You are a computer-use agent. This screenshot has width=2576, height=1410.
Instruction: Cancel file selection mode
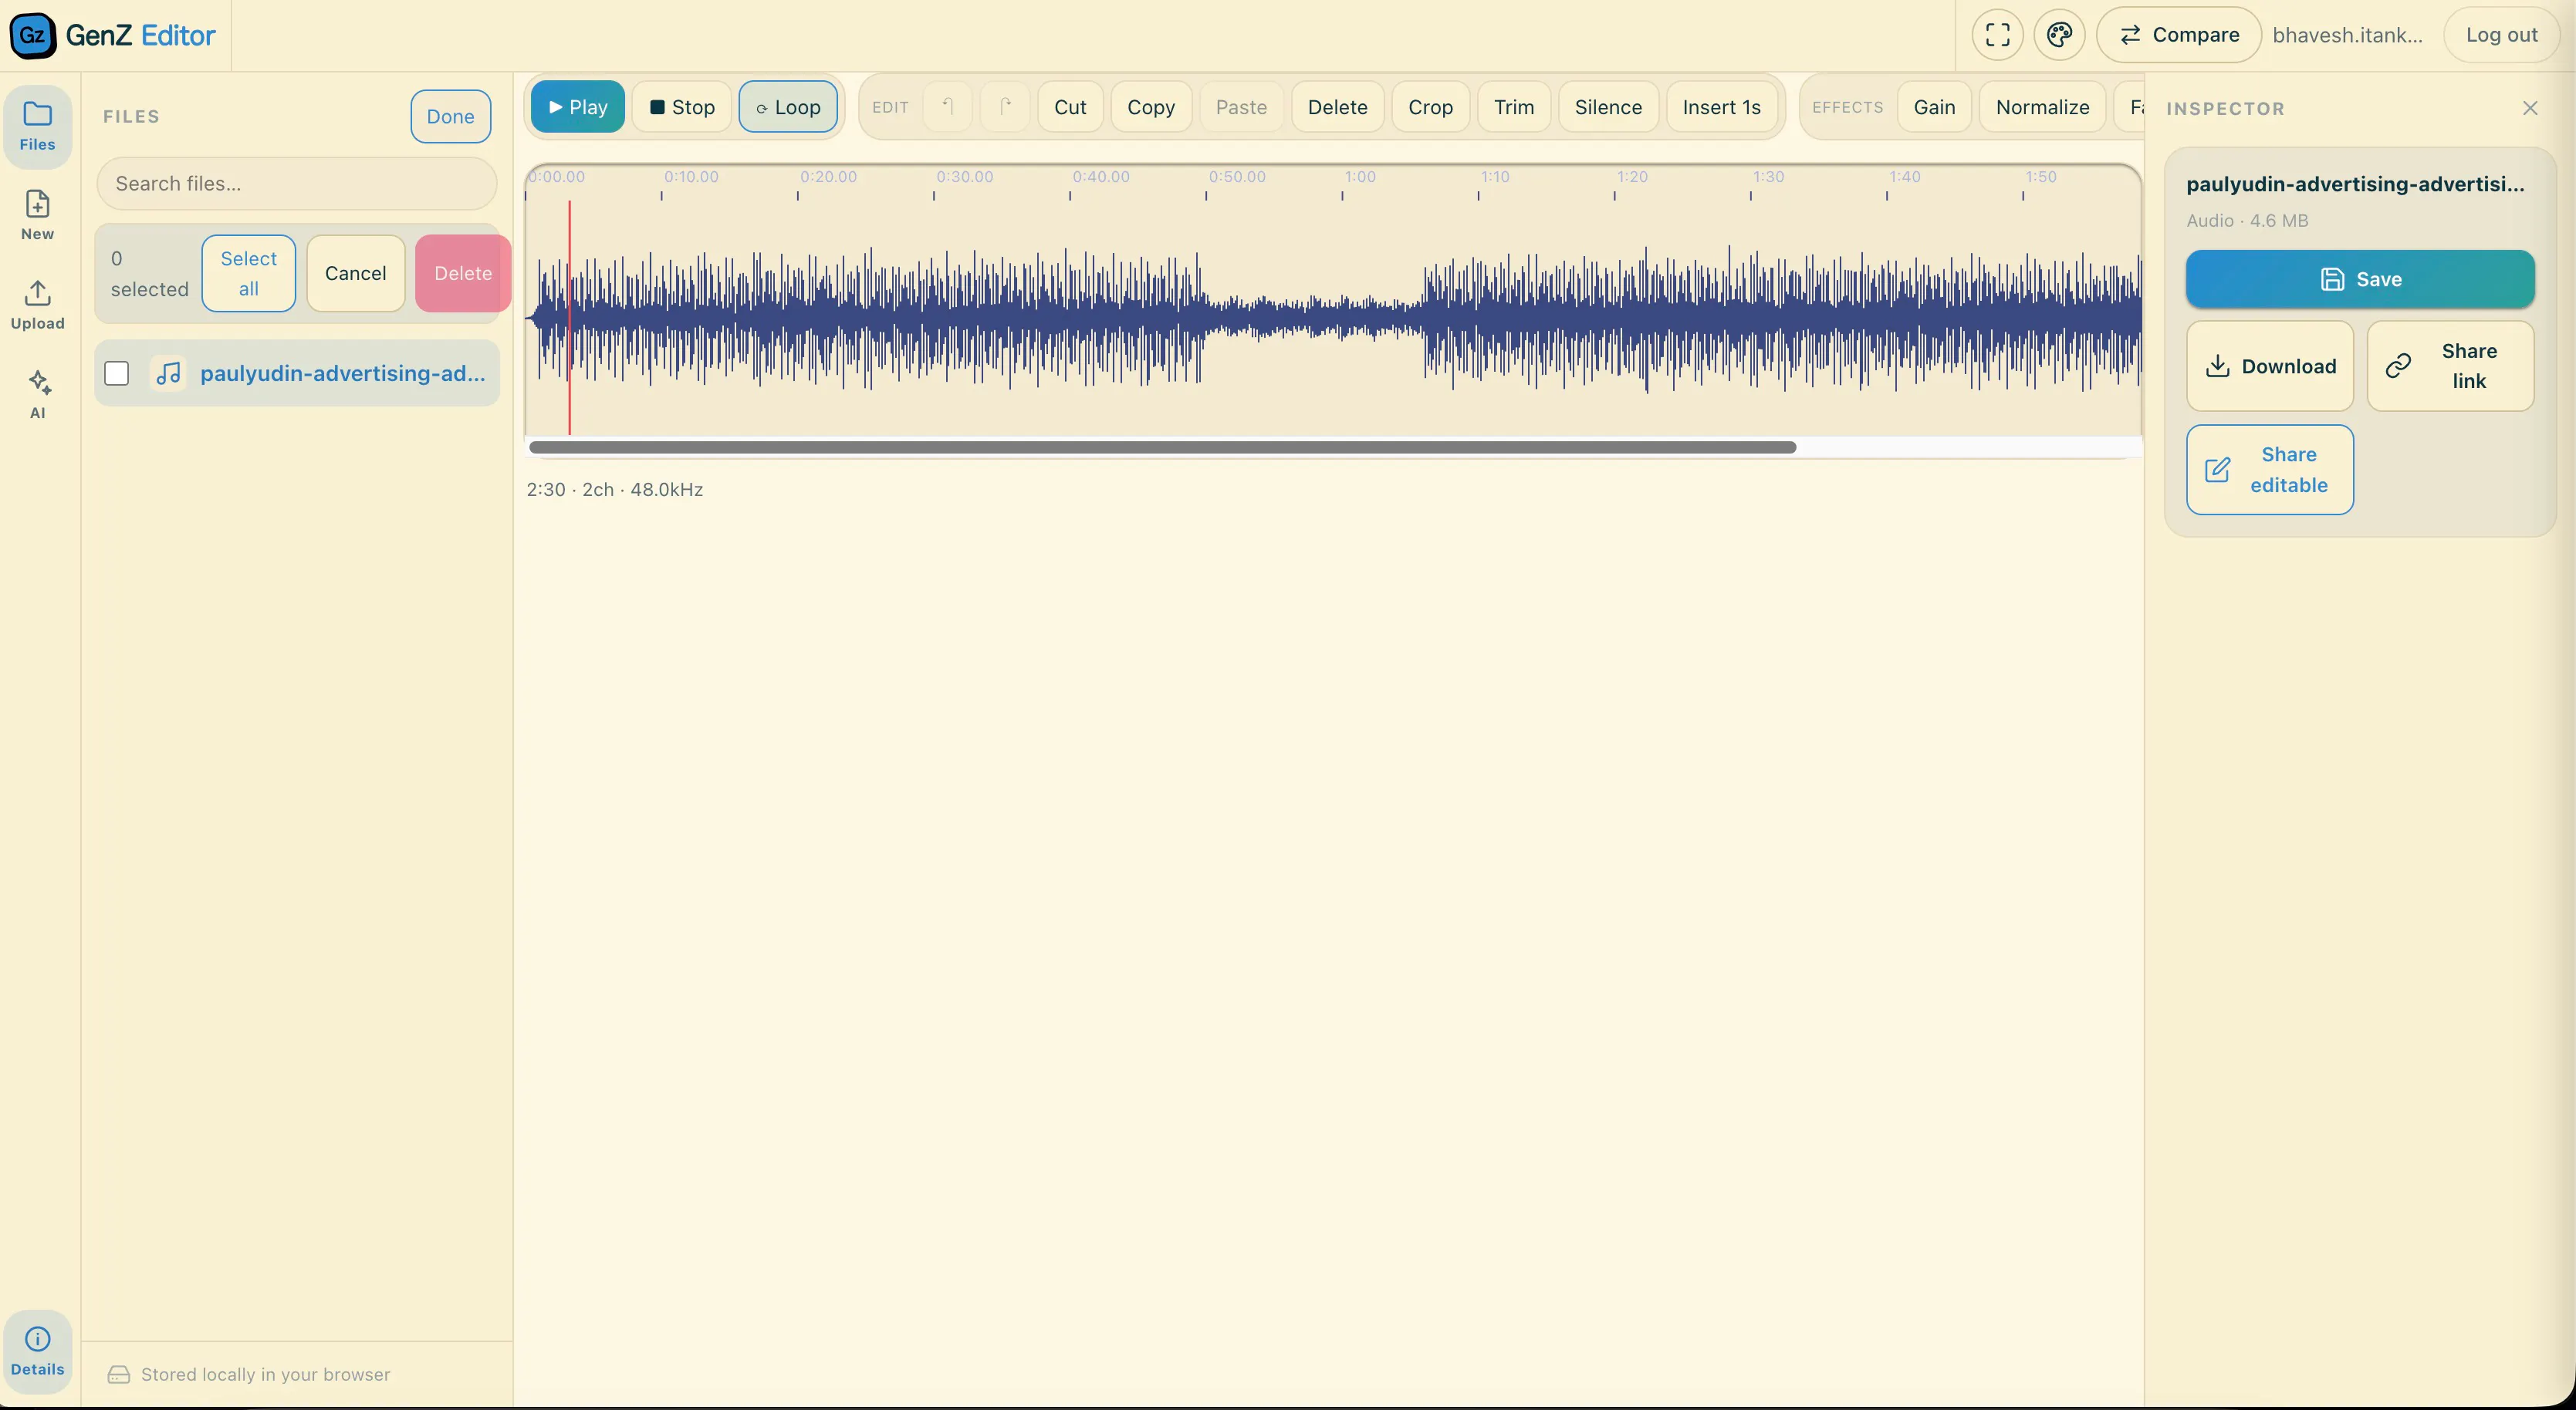[x=355, y=274]
